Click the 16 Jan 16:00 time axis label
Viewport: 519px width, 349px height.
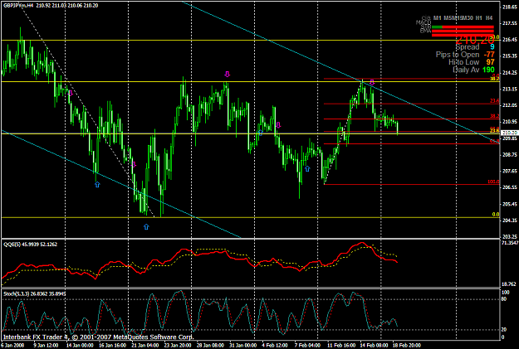point(112,346)
